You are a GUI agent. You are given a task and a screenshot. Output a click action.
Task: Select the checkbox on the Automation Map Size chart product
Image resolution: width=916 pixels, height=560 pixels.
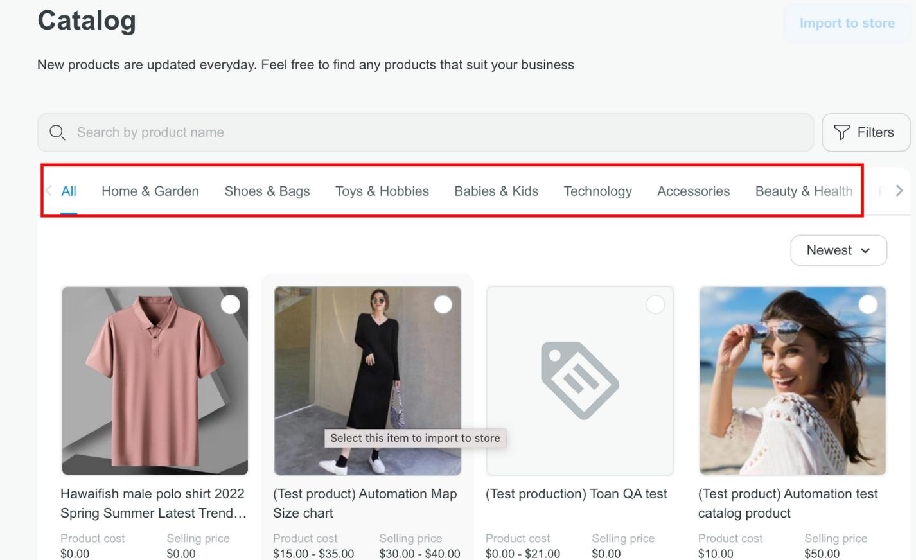(x=443, y=304)
